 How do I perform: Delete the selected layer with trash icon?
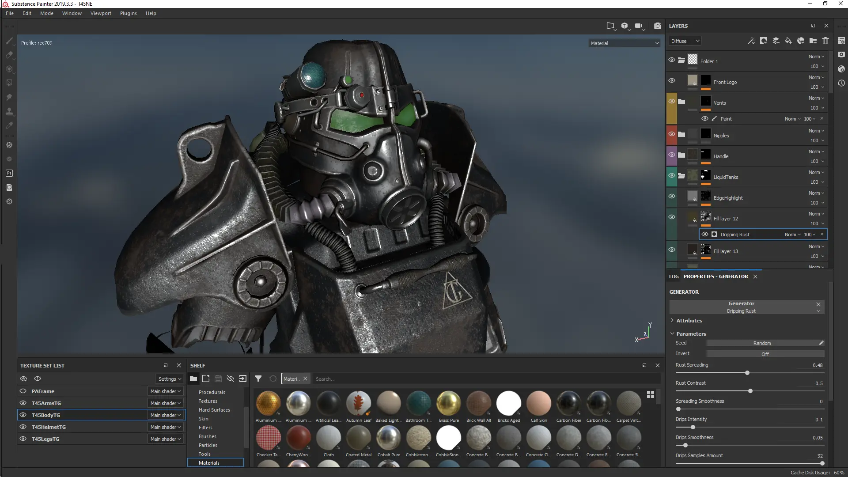[825, 41]
